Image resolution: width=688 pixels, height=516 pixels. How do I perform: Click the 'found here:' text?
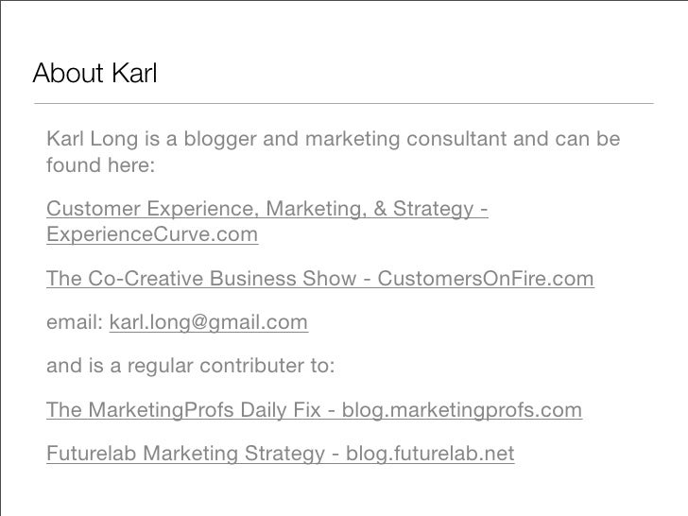pyautogui.click(x=101, y=165)
